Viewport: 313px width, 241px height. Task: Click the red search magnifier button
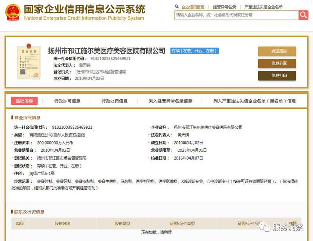point(303,15)
